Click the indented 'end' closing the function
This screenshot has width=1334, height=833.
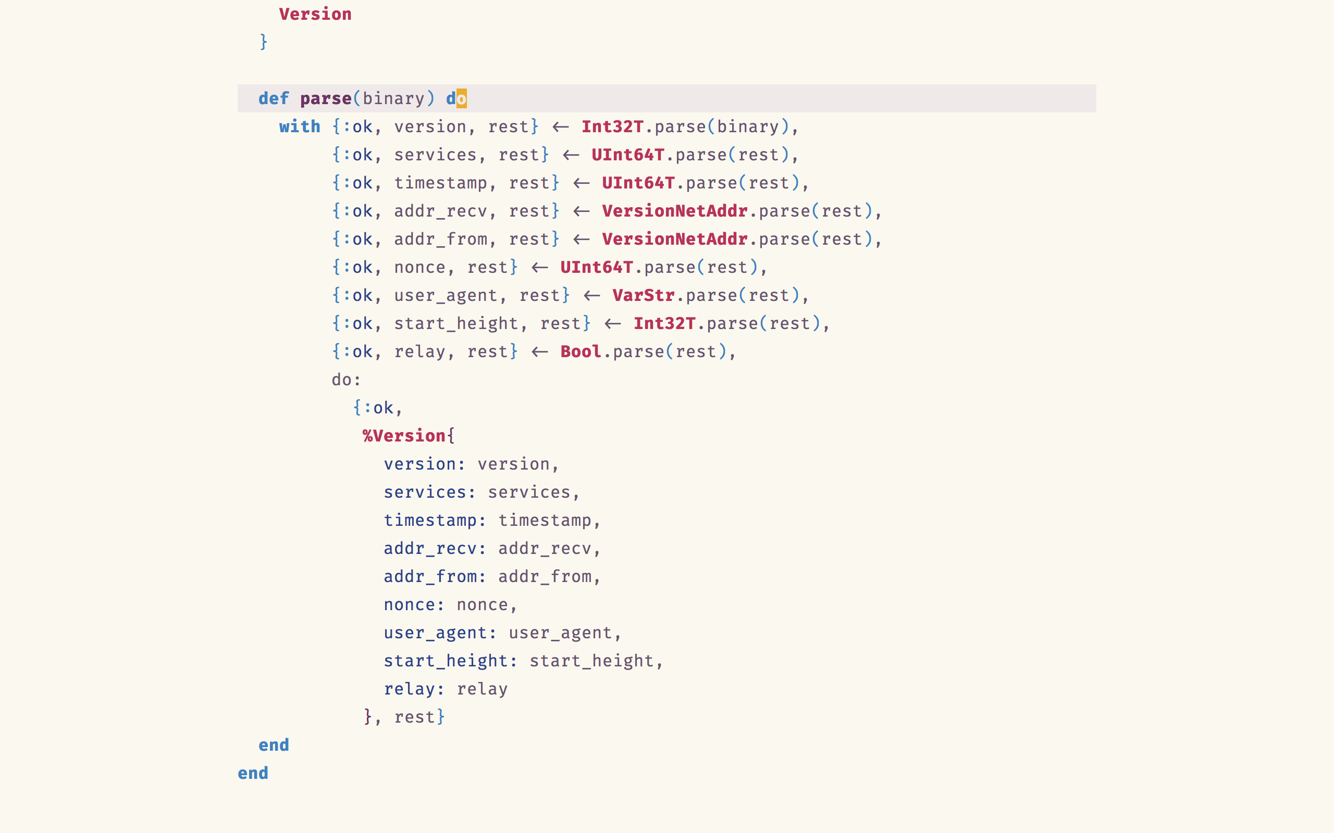(274, 745)
